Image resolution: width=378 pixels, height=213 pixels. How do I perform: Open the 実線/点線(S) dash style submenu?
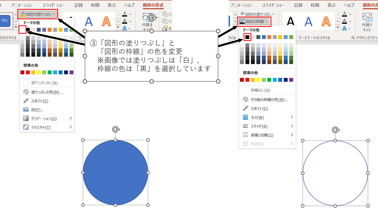[x=267, y=135]
